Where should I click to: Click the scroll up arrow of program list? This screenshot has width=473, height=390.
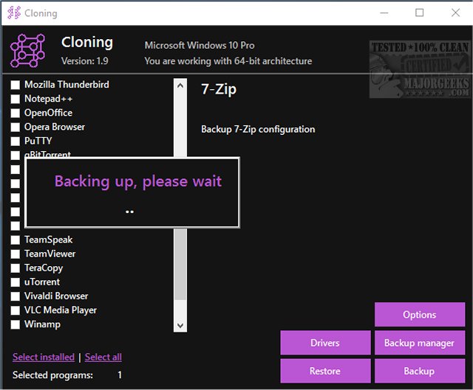[x=180, y=86]
